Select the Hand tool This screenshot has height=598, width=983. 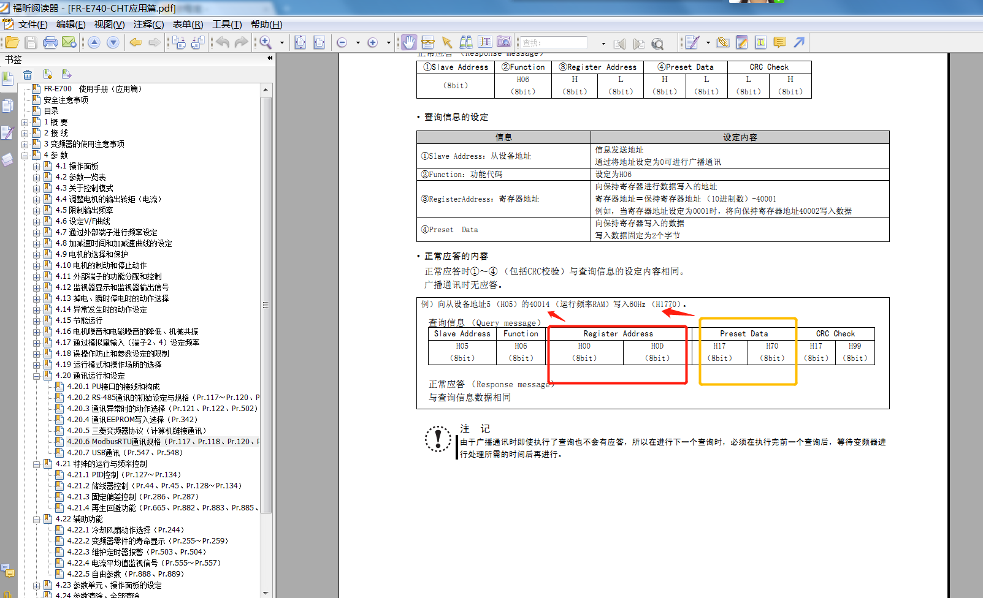(x=409, y=42)
